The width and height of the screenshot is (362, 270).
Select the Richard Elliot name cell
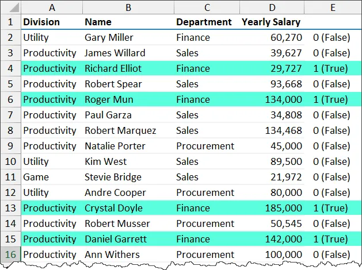coord(113,68)
